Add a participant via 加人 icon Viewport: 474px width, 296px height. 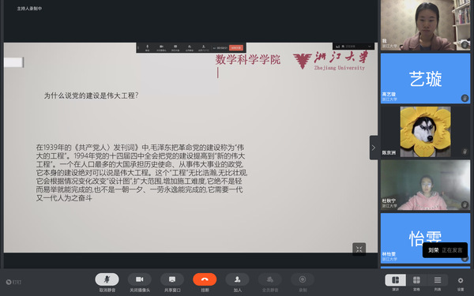(x=237, y=279)
